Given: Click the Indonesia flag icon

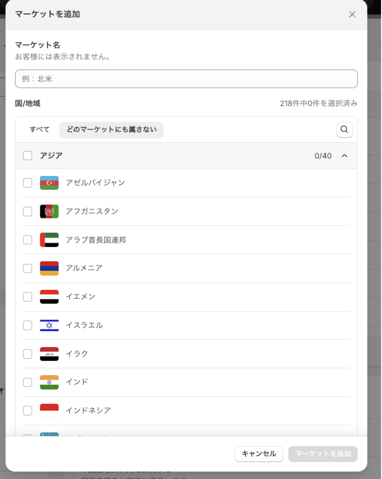Looking at the screenshot, I should click(49, 411).
